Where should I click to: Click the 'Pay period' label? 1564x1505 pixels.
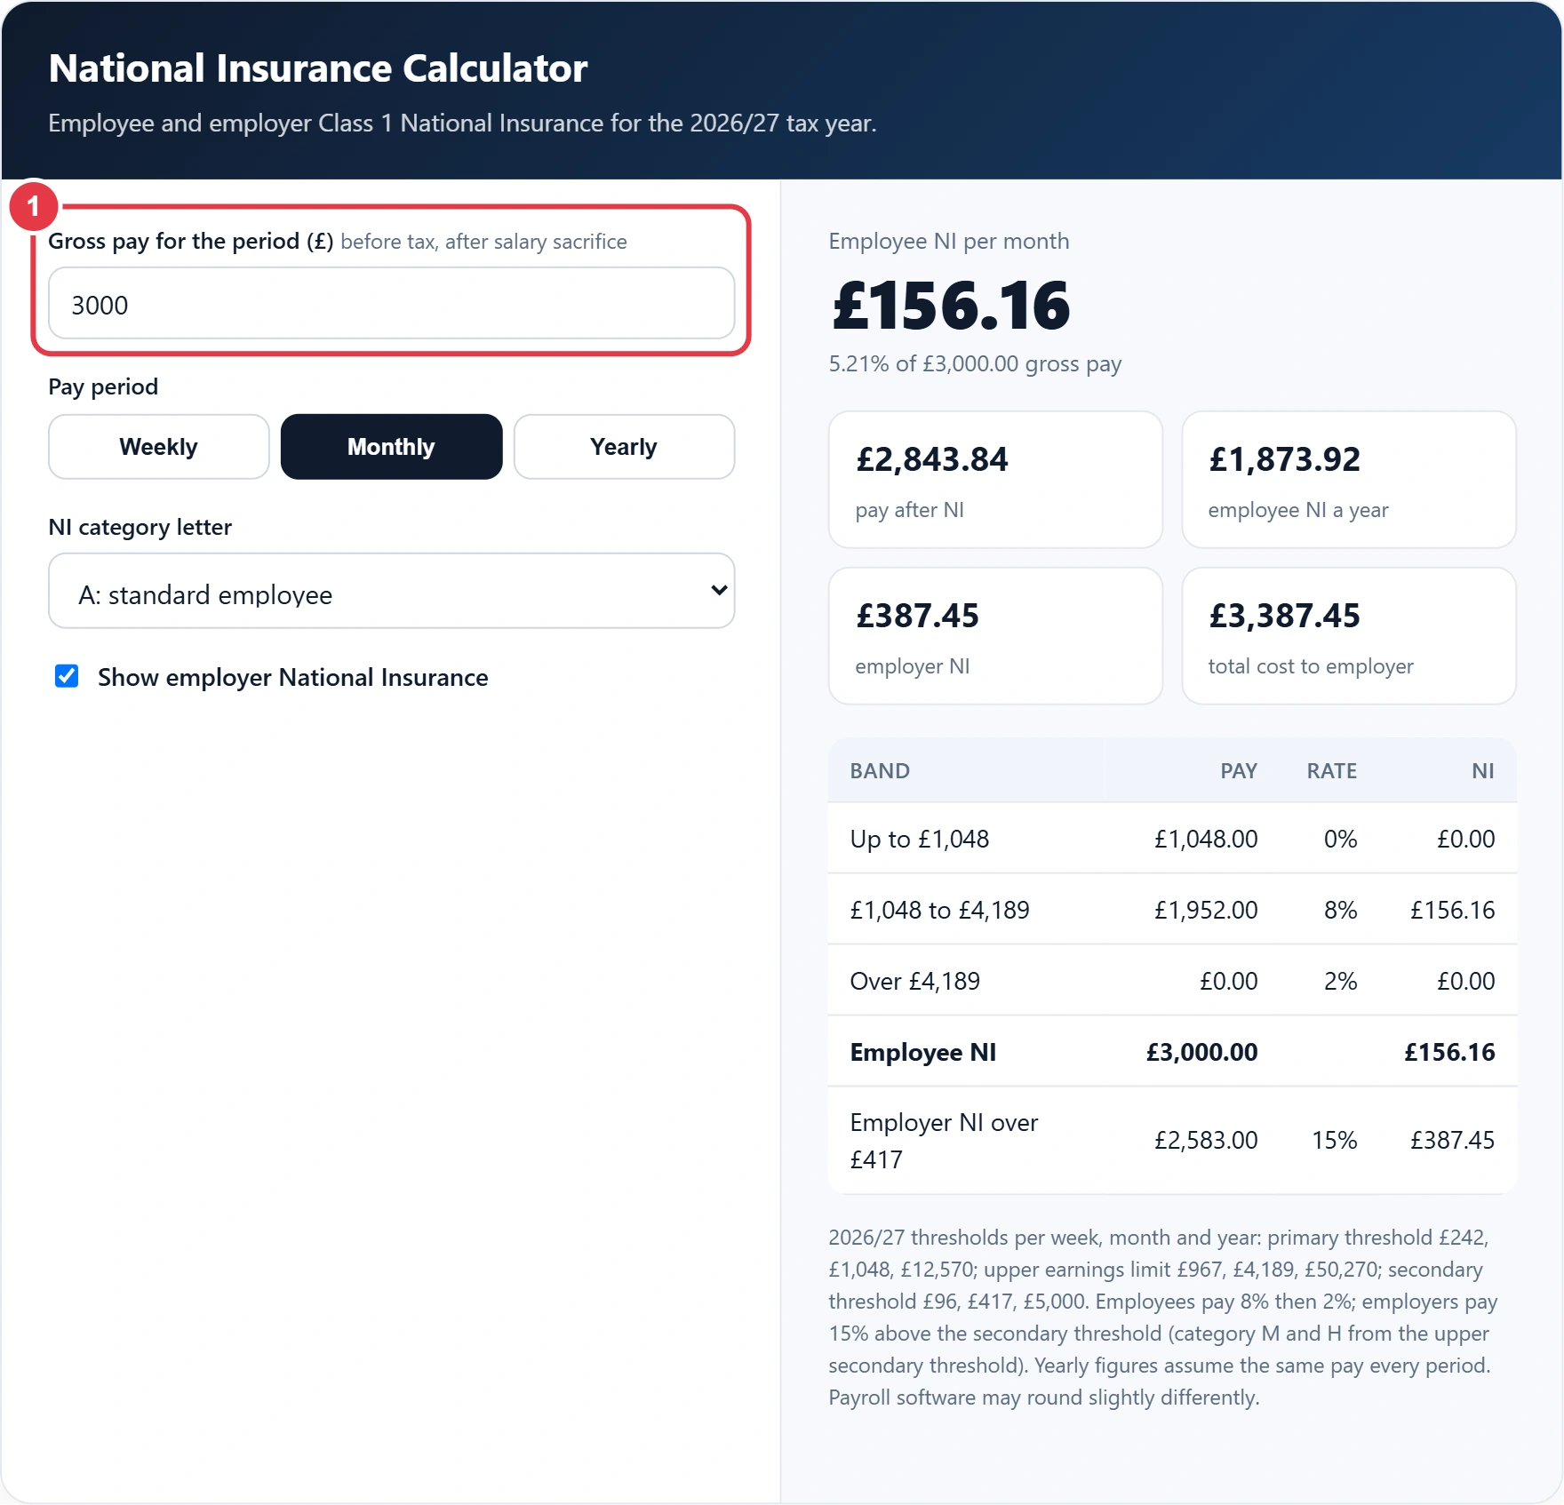(x=103, y=386)
